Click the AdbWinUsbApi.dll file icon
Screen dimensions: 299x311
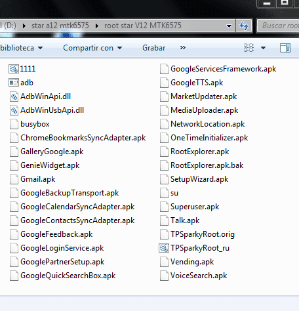(14, 110)
